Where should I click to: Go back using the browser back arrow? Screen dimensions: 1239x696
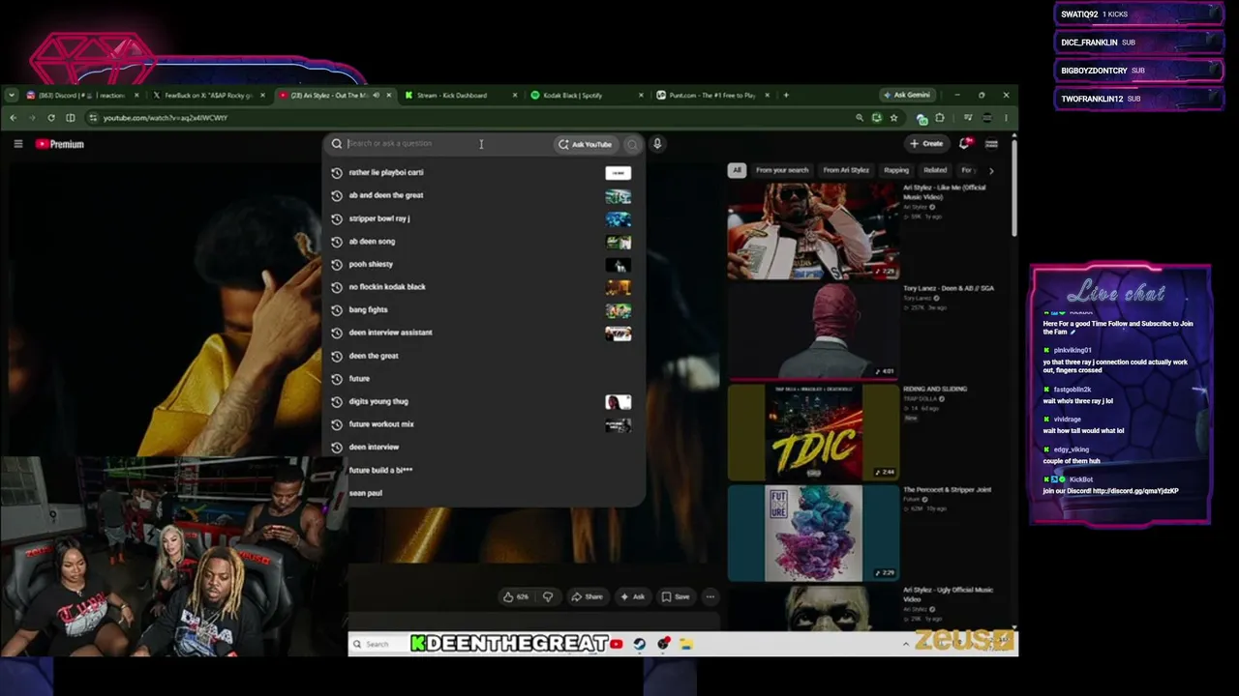point(13,118)
